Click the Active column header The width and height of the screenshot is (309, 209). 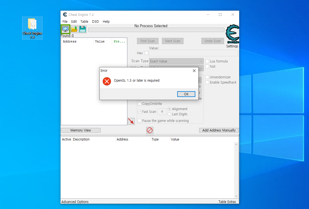[x=66, y=139]
